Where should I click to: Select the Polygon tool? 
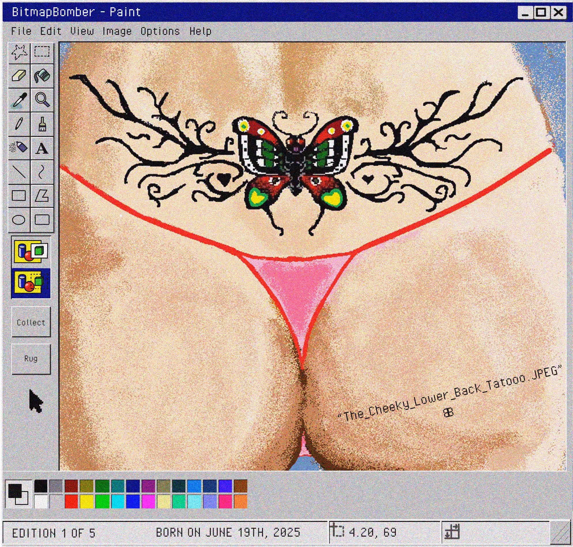(42, 196)
